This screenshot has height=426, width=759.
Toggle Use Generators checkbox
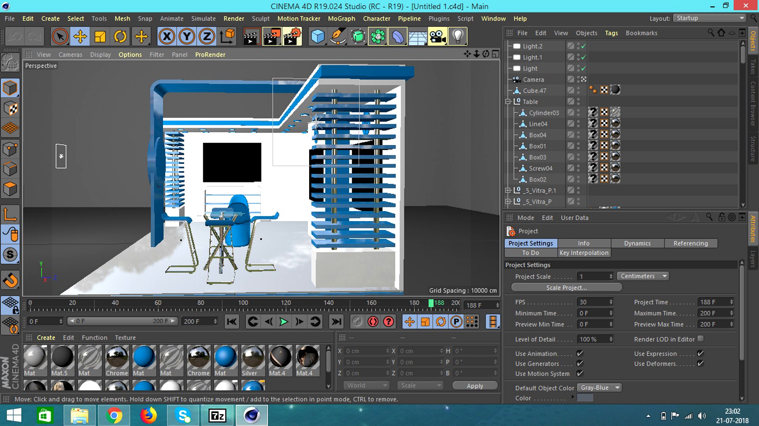580,363
